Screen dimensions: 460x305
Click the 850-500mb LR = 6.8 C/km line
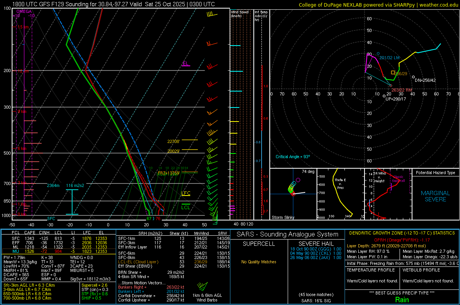point(27,294)
